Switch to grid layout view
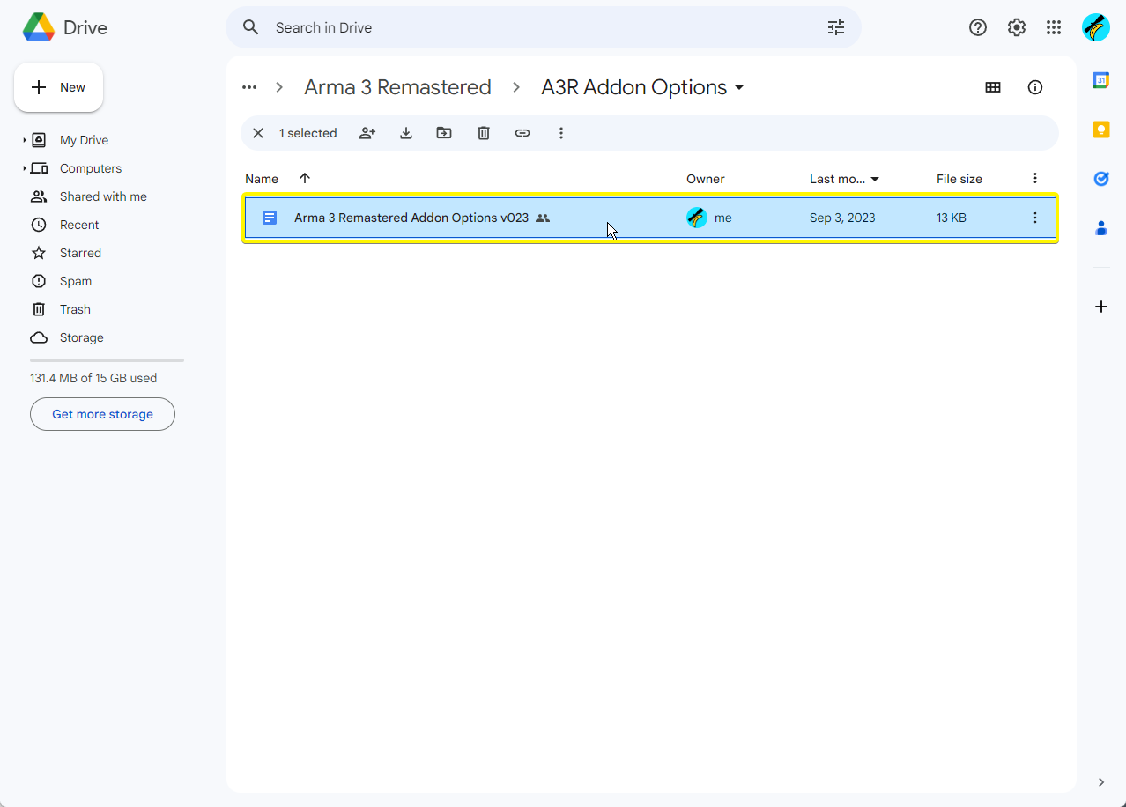 pyautogui.click(x=993, y=87)
